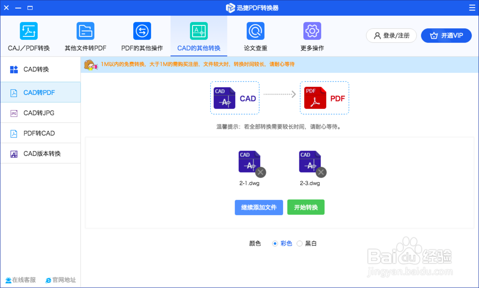Minimize the window from title bar
Screen dimensions: 479x288
pyautogui.click(x=18, y=8)
